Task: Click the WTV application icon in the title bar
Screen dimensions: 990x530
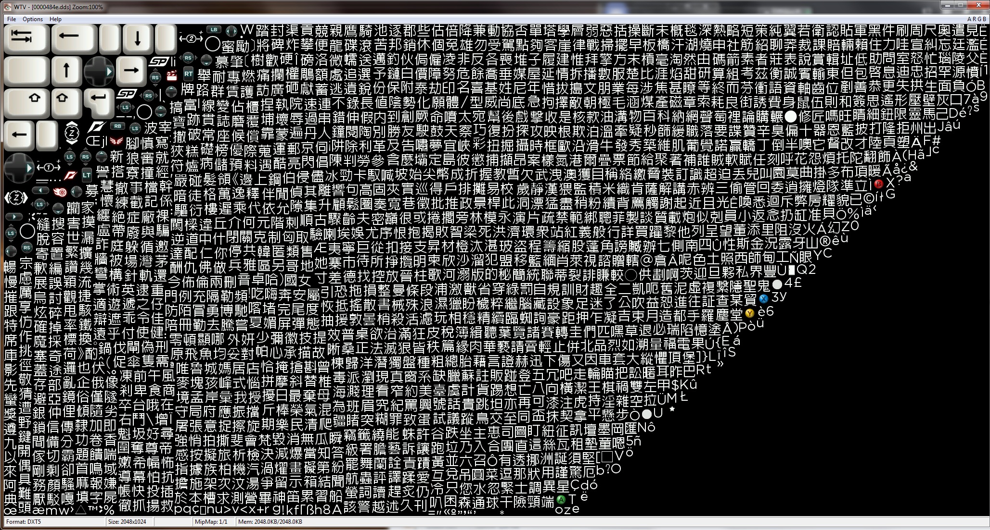Action: click(x=7, y=7)
